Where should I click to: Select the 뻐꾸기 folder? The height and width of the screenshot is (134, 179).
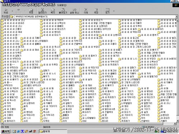click(45, 76)
